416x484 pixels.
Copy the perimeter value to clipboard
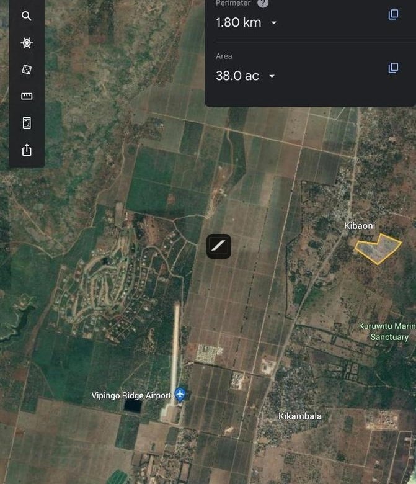[393, 14]
